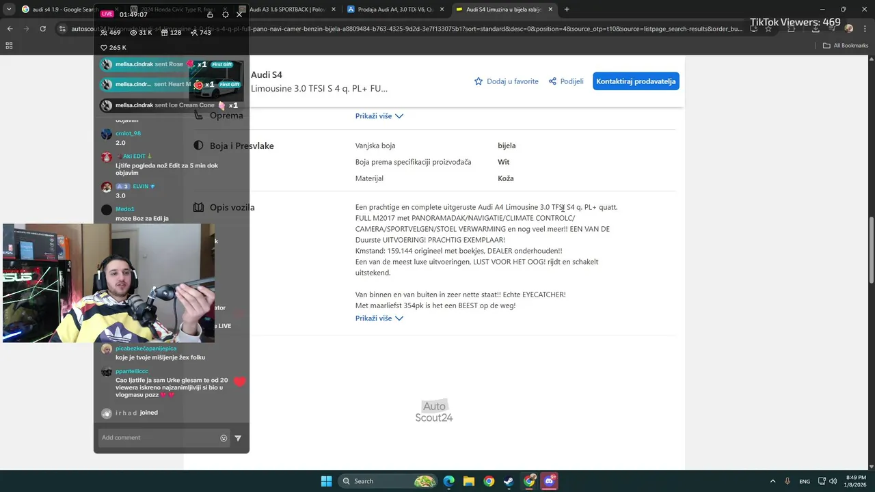Open File Explorer from the taskbar
The image size is (875, 492).
468,481
